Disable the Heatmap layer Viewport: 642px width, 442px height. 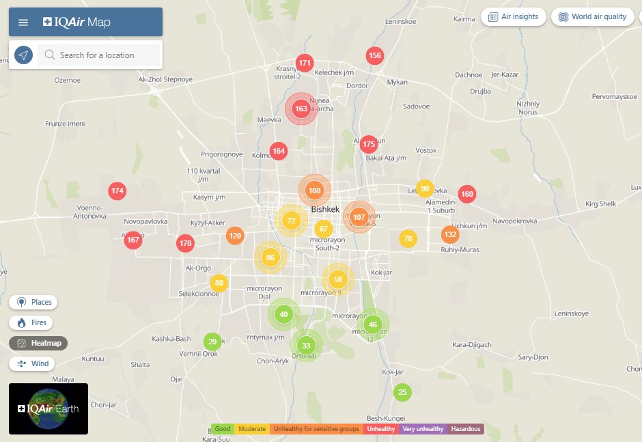38,343
